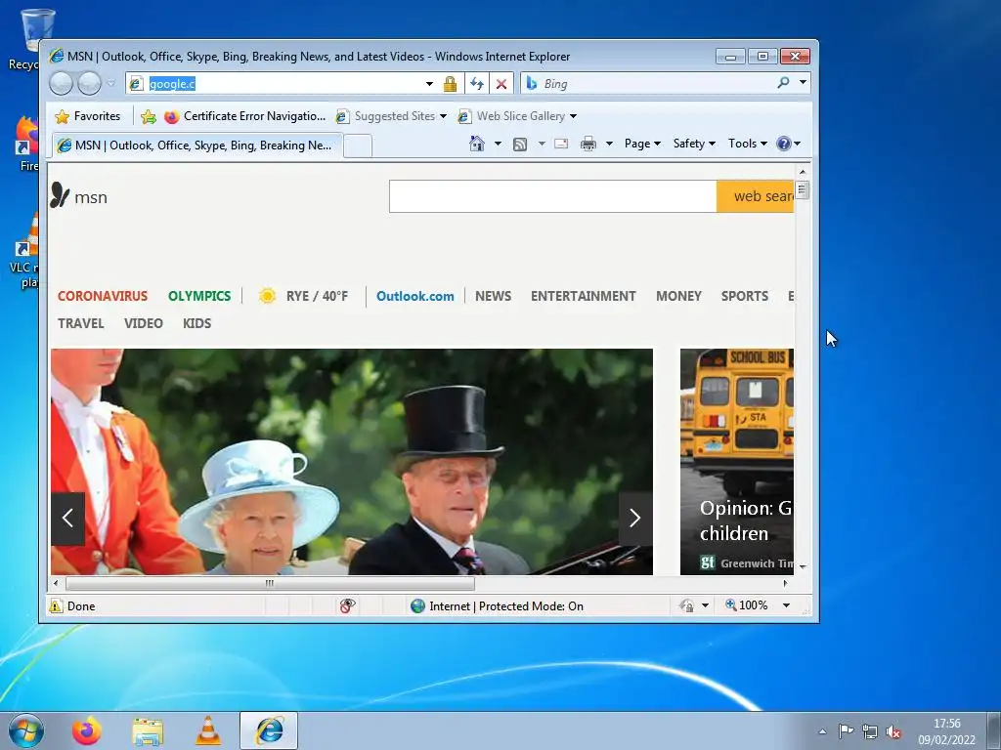Open the Outlook.com link
This screenshot has height=750, width=1001.
[414, 296]
